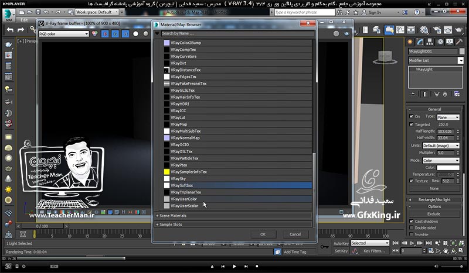Expand the Rectangle/disc light rollout

434,199
